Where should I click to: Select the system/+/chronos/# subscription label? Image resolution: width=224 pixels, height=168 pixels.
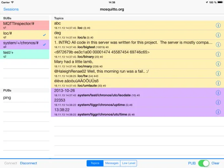pos(21,43)
